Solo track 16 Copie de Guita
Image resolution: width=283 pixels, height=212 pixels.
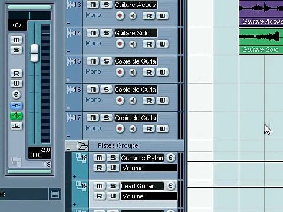(x=106, y=90)
